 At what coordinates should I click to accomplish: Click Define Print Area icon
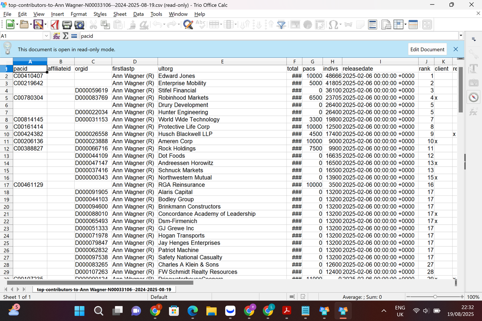click(386, 25)
